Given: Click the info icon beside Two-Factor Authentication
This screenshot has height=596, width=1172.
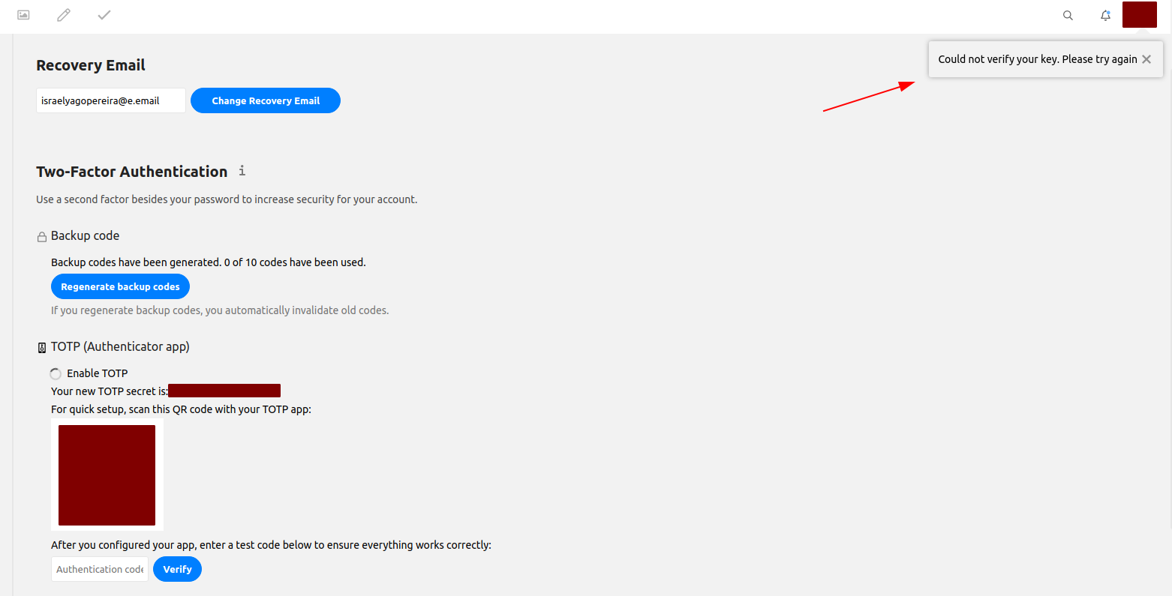Looking at the screenshot, I should [x=242, y=171].
